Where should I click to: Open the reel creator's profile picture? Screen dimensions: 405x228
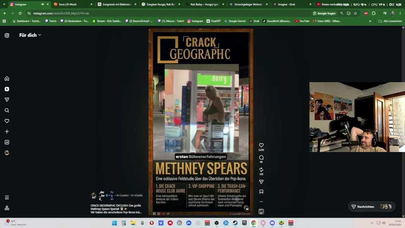click(x=94, y=196)
